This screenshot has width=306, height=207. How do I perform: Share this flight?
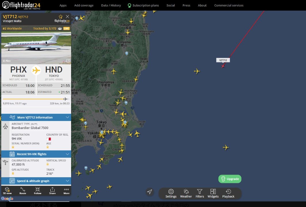point(52,191)
